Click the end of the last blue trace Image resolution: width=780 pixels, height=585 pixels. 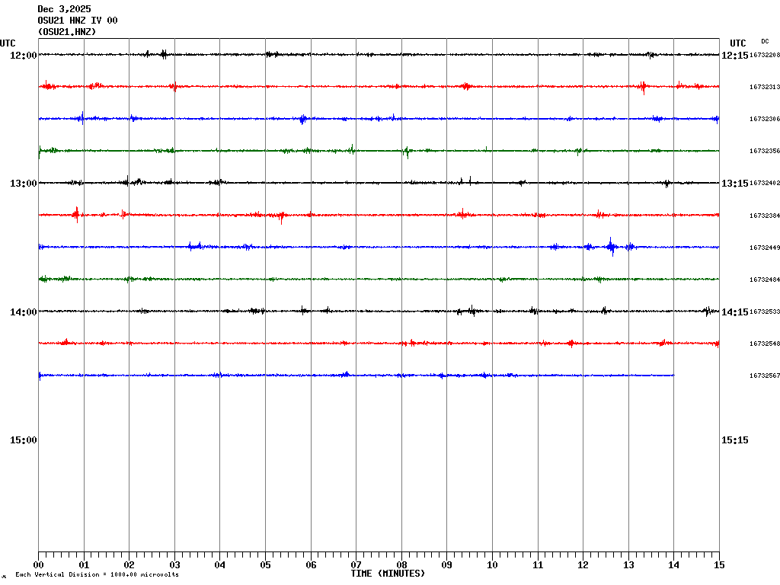point(673,375)
